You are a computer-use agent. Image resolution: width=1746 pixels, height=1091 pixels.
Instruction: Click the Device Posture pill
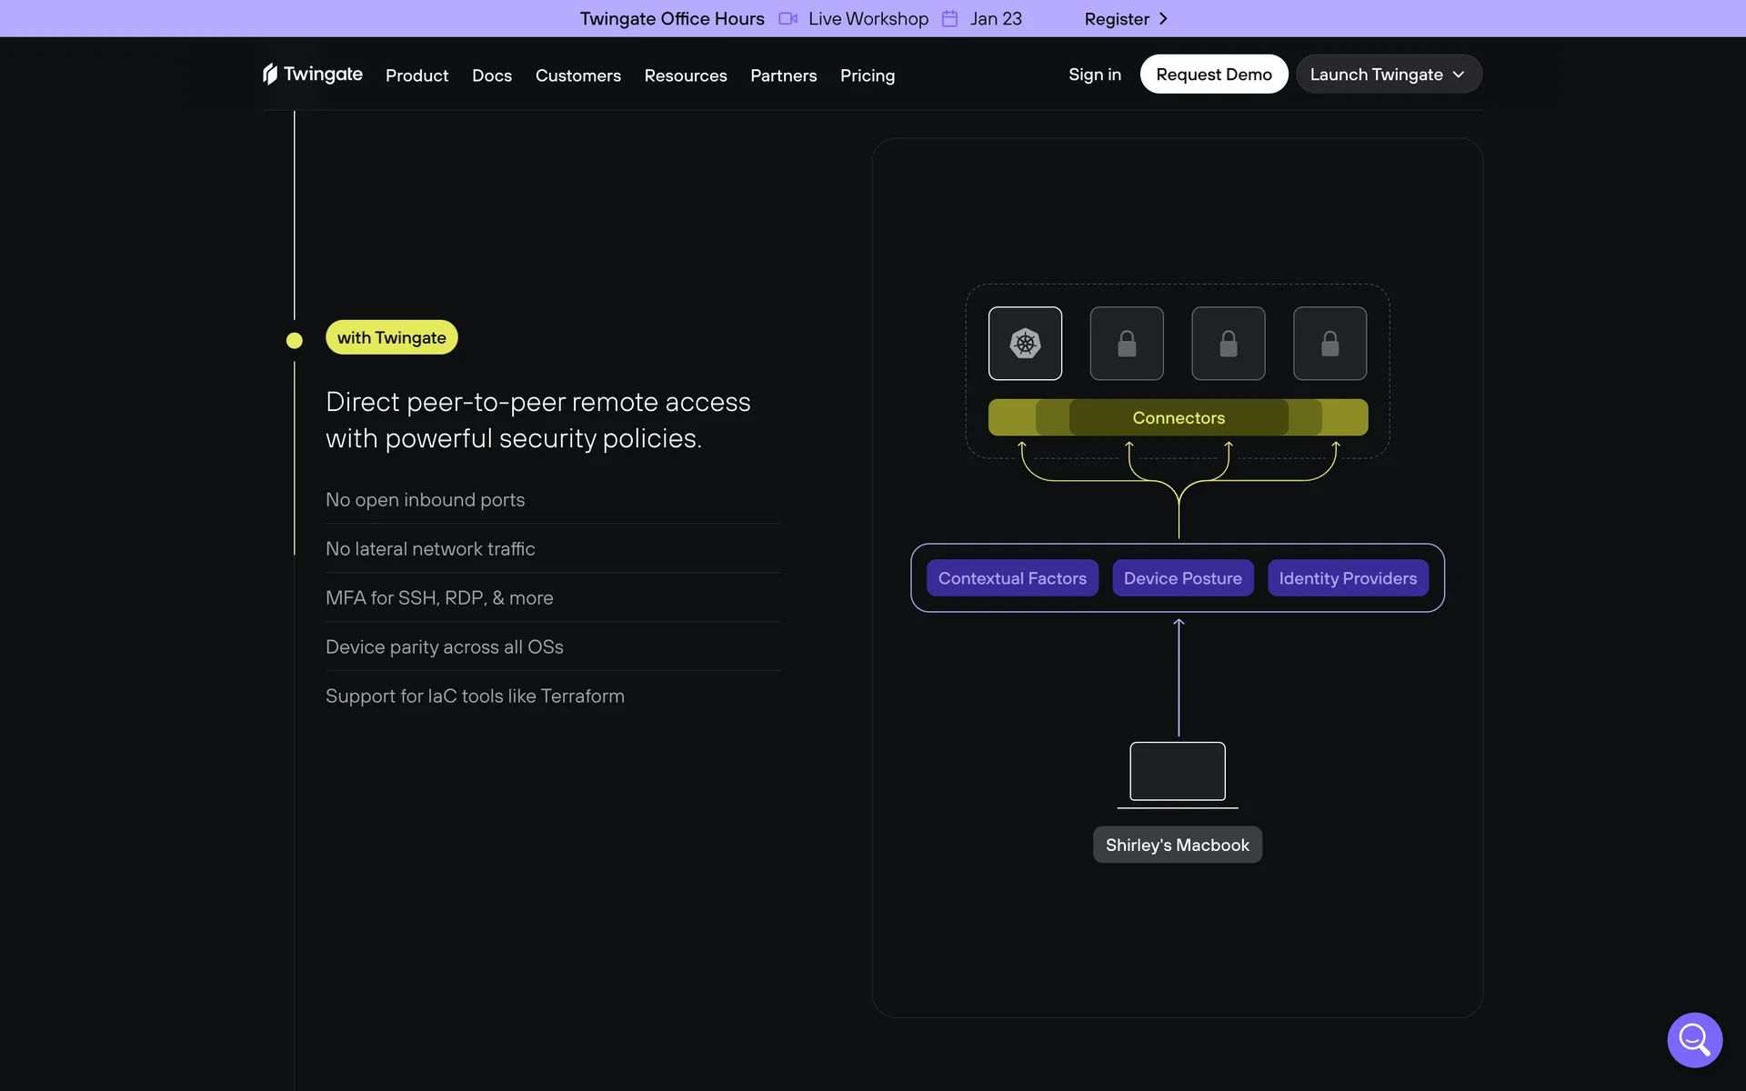[1182, 578]
